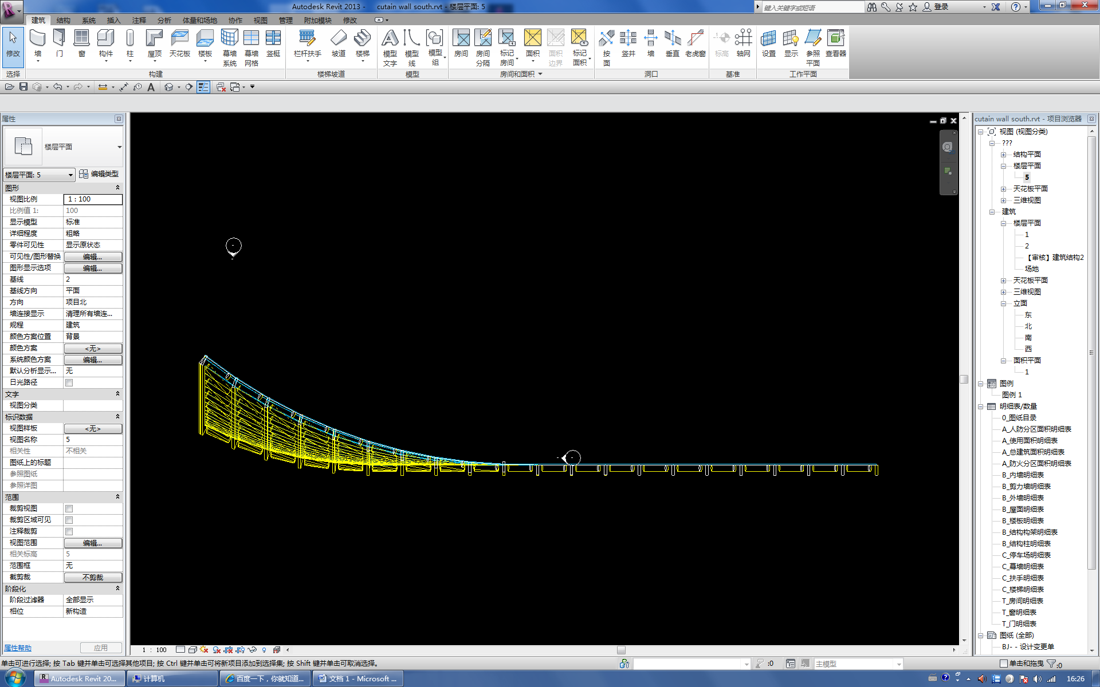Select the Roof (屋顶) tool
Image resolution: width=1100 pixels, height=687 pixels.
(x=155, y=44)
